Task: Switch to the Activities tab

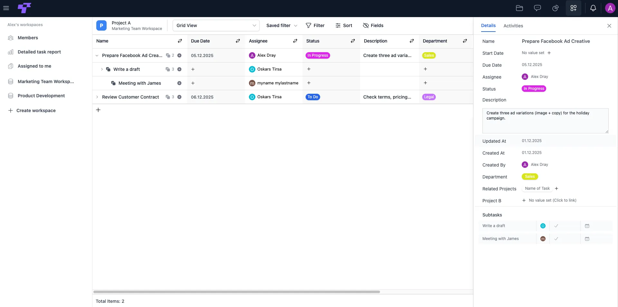Action: coord(513,26)
